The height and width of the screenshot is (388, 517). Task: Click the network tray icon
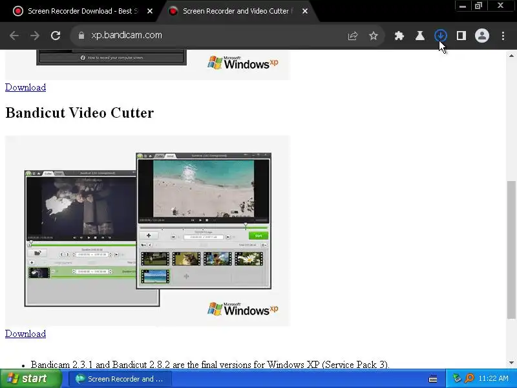[457, 378]
